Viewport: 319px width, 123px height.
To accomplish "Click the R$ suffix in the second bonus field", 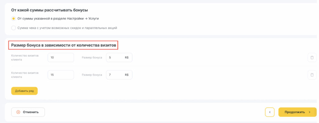I will [127, 75].
